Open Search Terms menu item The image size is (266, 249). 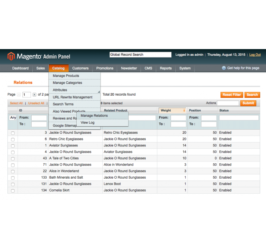coord(74,104)
